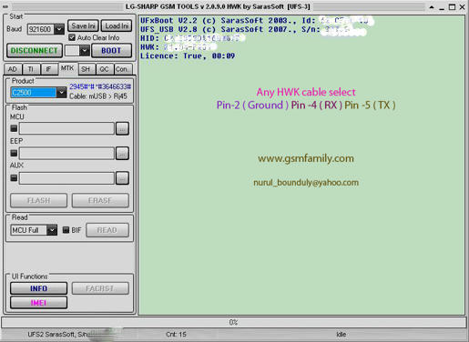This screenshot has width=469, height=342.
Task: Browse for EEP flash file
Action: [122, 153]
